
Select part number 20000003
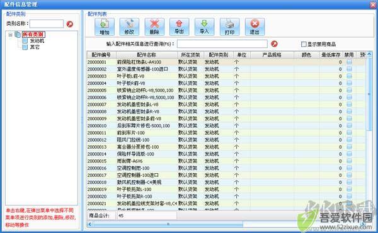click(96, 76)
